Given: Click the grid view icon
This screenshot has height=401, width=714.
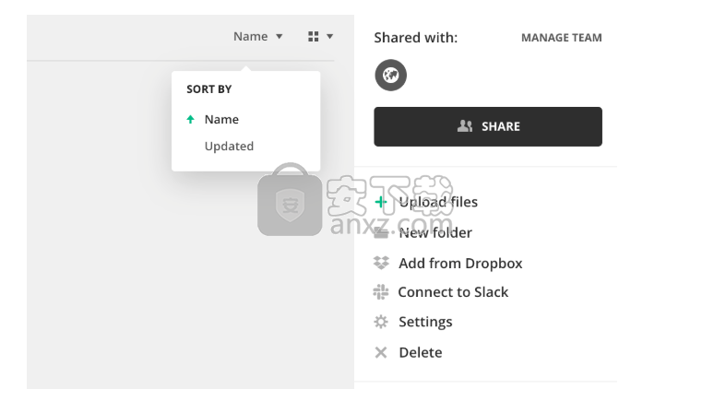Looking at the screenshot, I should [x=314, y=37].
